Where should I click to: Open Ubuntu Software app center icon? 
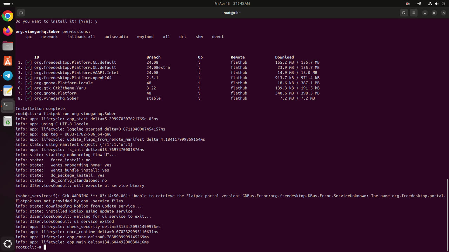[x=8, y=61]
